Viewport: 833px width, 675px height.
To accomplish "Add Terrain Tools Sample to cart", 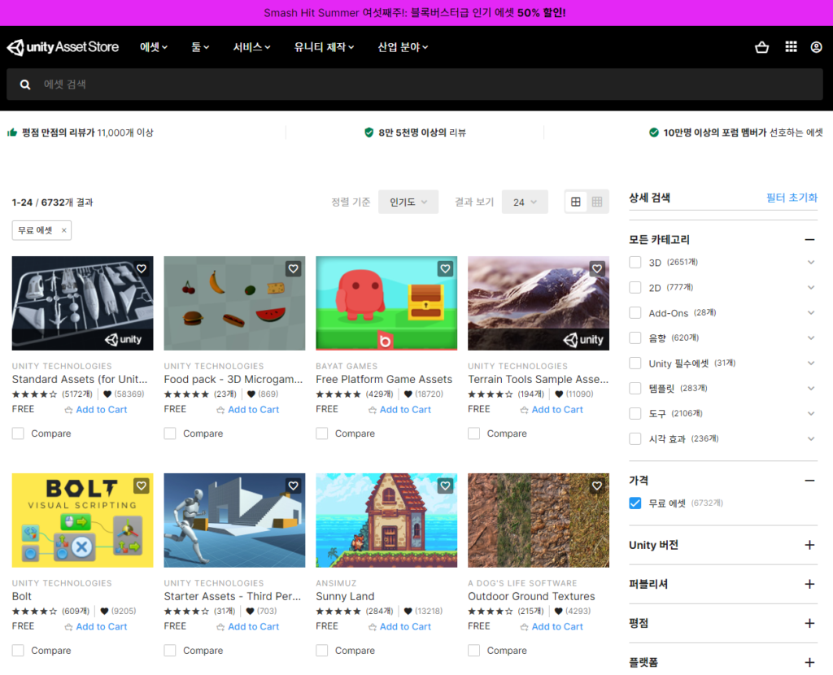I will [x=552, y=409].
